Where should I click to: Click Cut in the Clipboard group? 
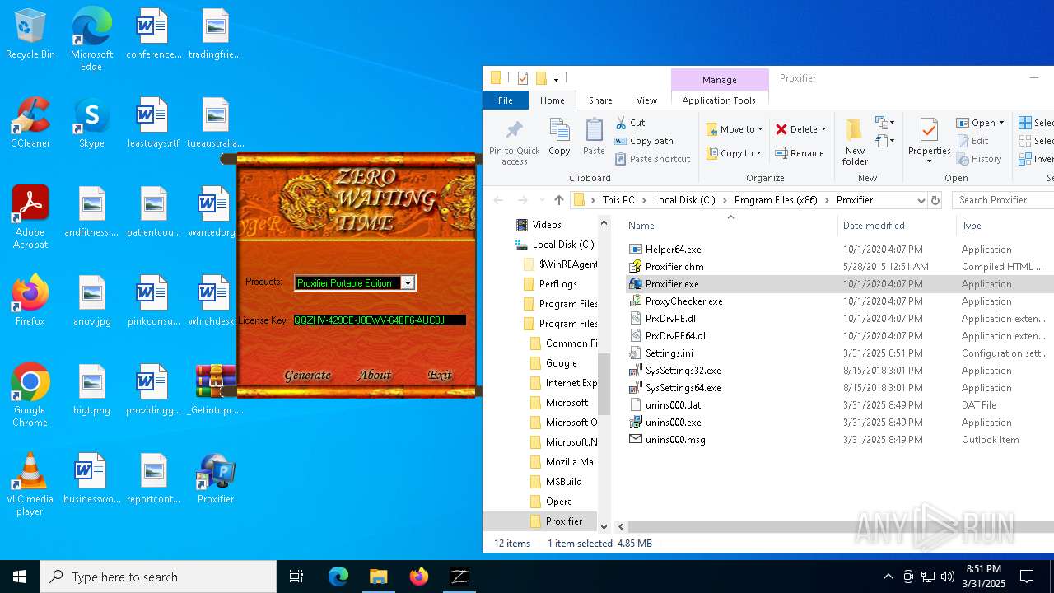(630, 123)
